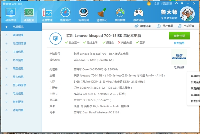Click the Lenovo brand logo thumbnail
200x134 pixels.
179,57
